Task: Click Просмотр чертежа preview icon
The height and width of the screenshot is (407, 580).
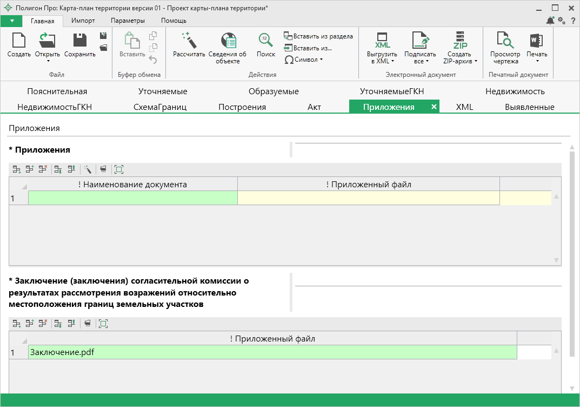Action: 505,41
